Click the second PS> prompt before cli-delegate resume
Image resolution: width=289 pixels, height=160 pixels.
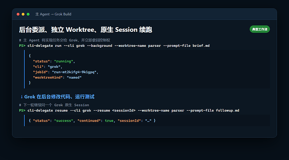[x=22, y=110]
